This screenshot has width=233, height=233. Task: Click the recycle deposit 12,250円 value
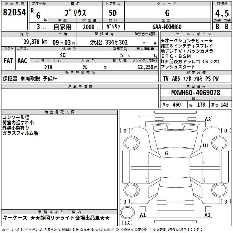coord(145,67)
